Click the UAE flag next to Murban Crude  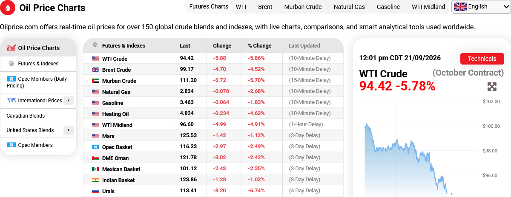click(x=95, y=81)
